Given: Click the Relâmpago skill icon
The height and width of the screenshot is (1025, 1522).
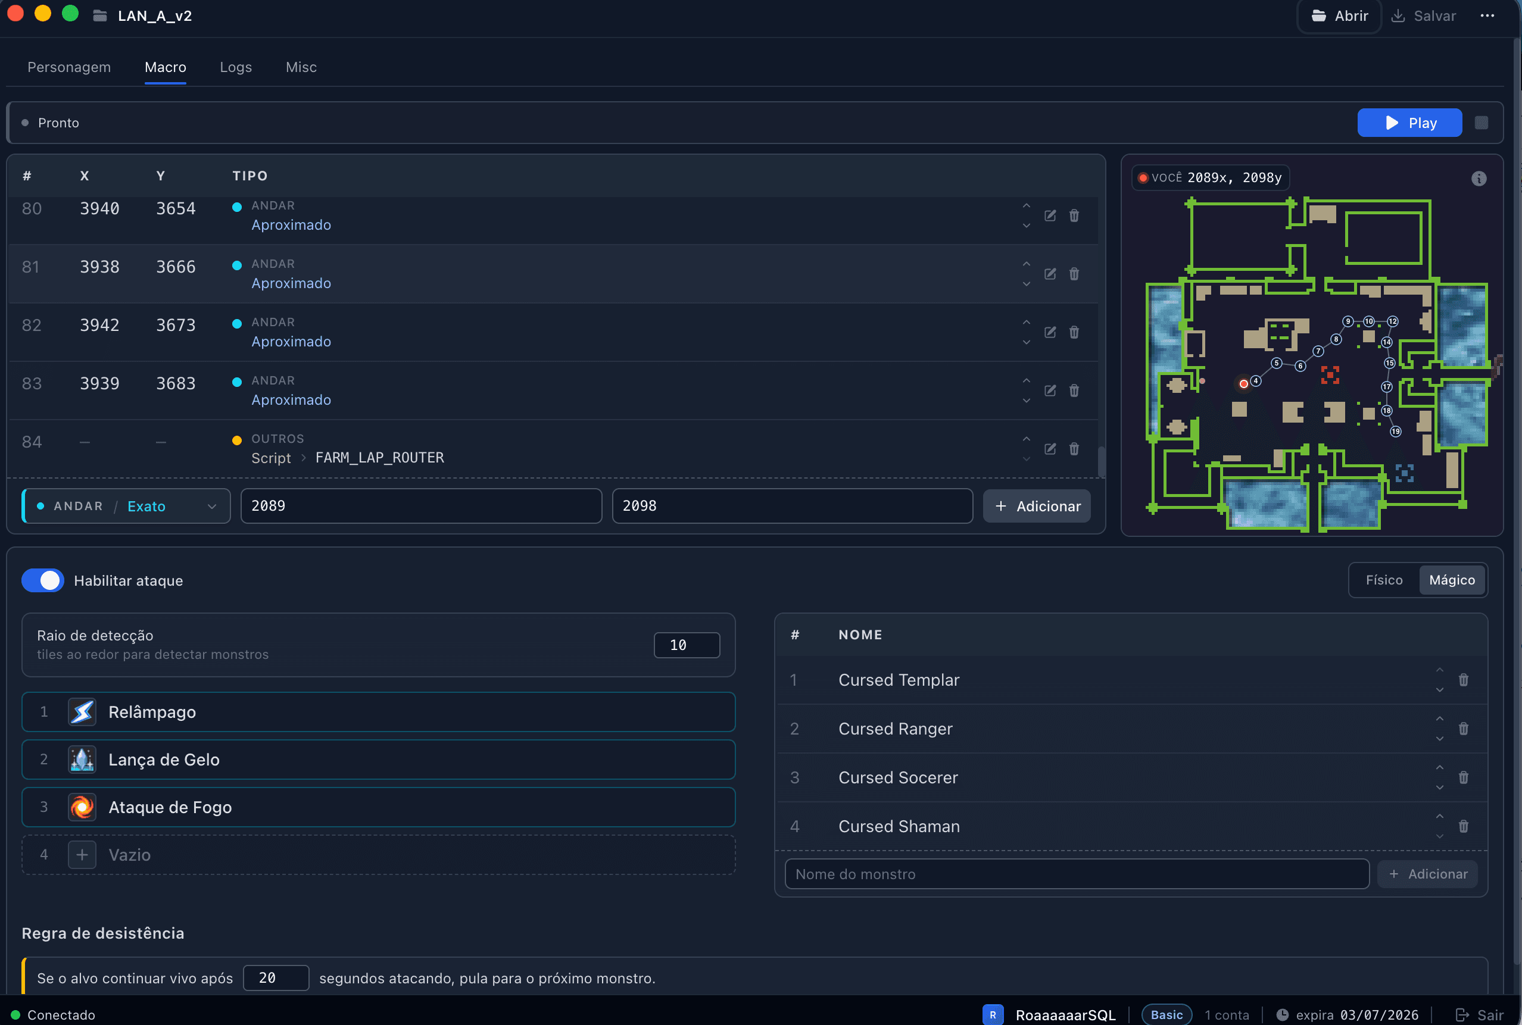Looking at the screenshot, I should (82, 712).
